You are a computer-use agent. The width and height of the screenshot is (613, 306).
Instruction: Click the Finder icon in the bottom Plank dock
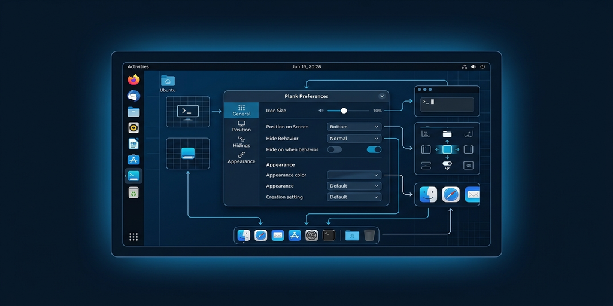point(244,235)
